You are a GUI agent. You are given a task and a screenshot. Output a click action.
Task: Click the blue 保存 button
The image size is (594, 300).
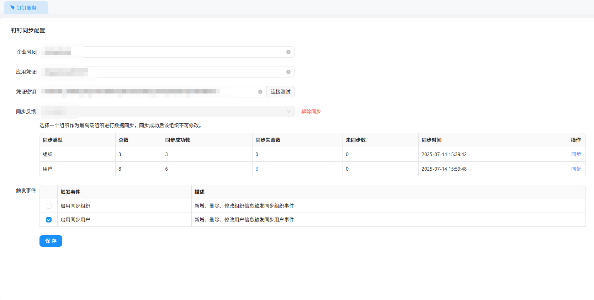coord(51,241)
